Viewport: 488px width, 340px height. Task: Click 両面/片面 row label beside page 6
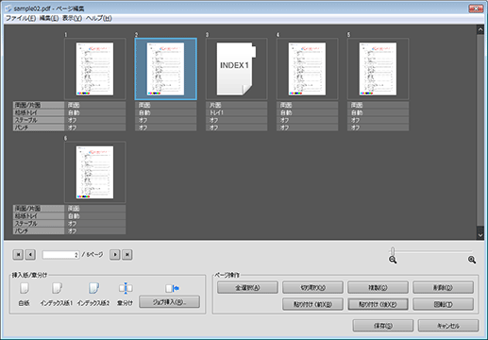(39, 209)
